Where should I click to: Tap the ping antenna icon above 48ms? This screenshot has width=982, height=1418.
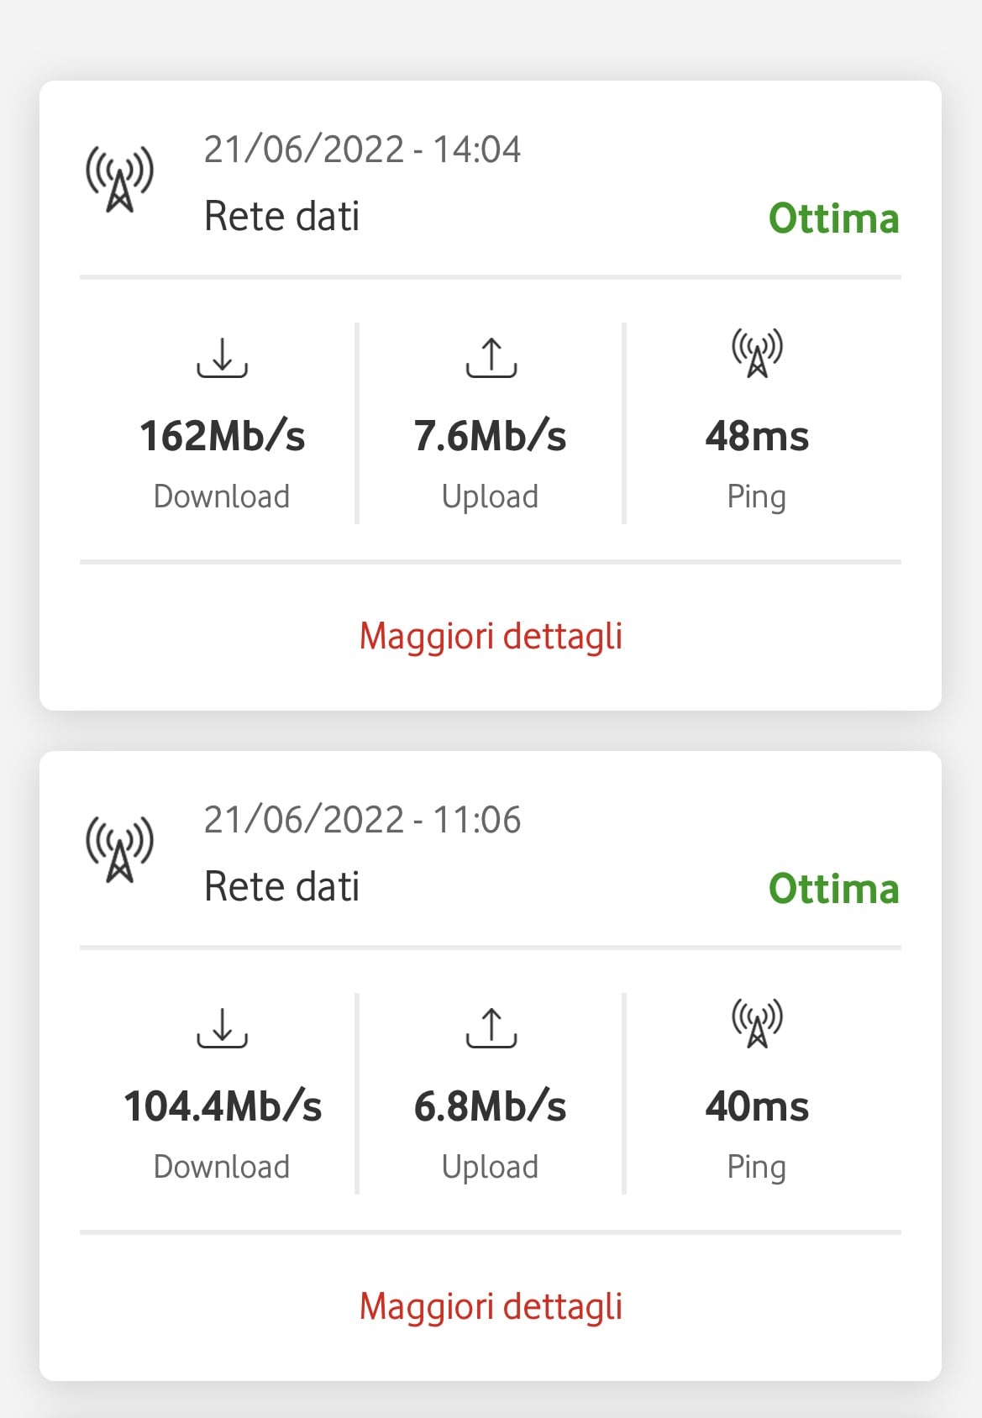(x=757, y=353)
